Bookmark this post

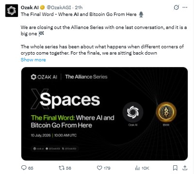(175, 168)
